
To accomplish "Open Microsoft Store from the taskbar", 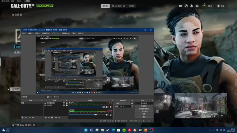I will 118,130.
